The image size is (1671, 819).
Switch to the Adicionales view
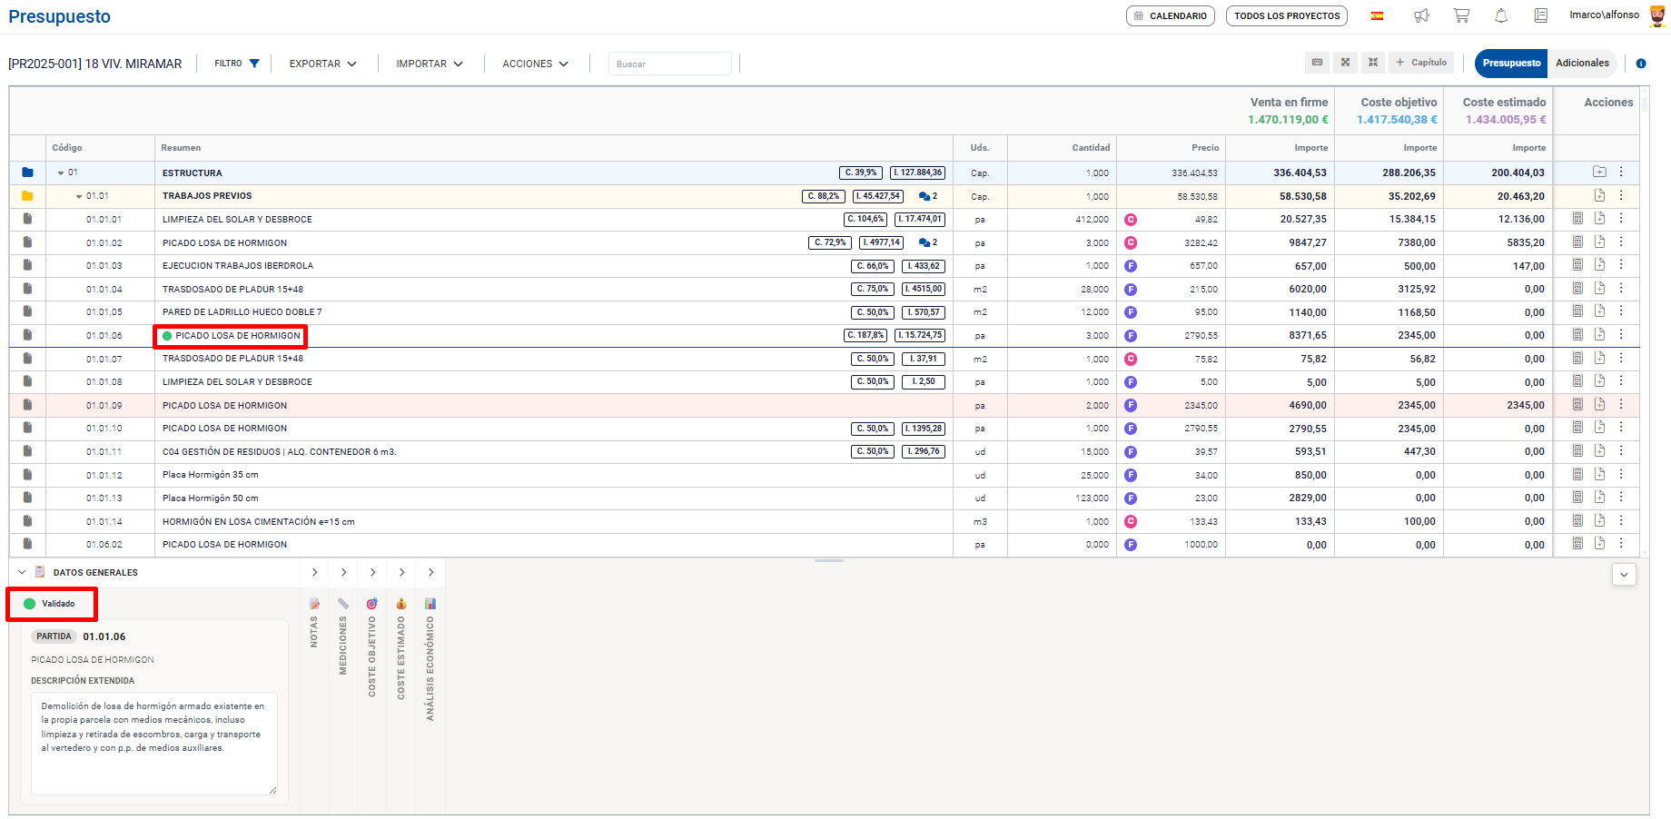pyautogui.click(x=1582, y=63)
